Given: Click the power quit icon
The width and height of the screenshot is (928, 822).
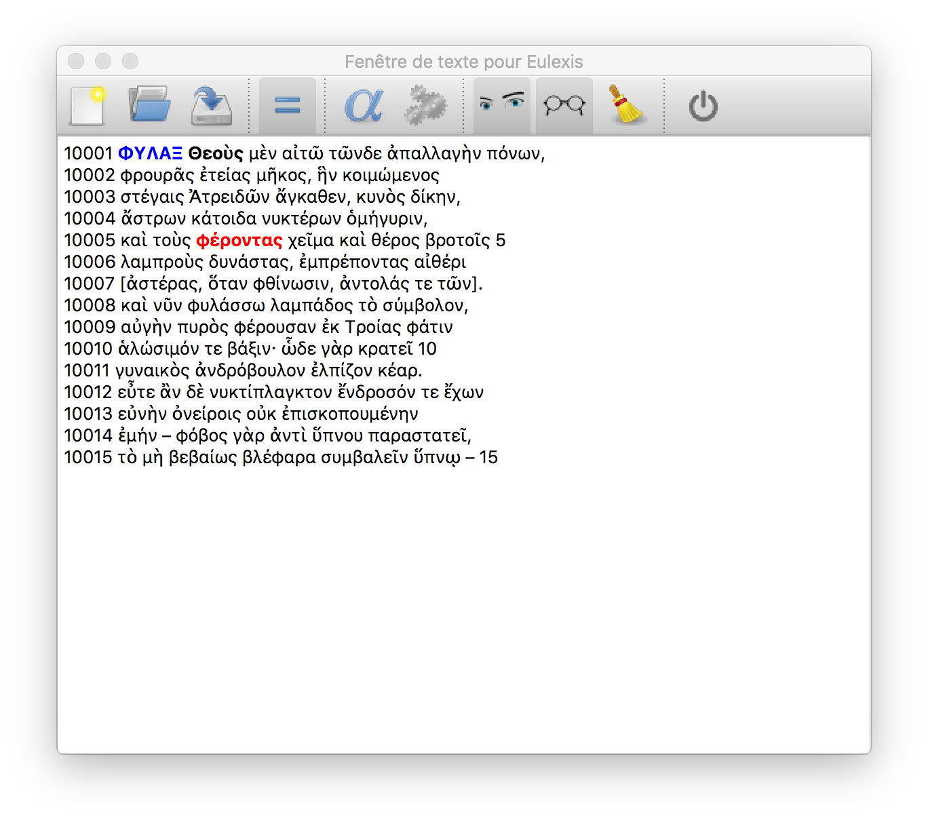Looking at the screenshot, I should pos(703,106).
